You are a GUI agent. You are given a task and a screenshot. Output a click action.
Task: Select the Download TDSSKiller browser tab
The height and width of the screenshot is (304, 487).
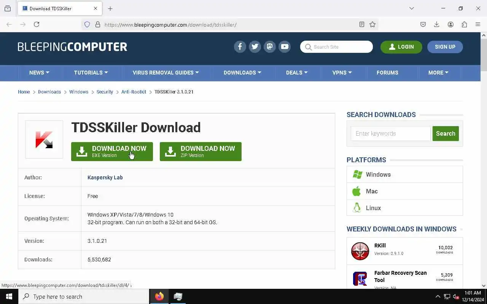(59, 8)
